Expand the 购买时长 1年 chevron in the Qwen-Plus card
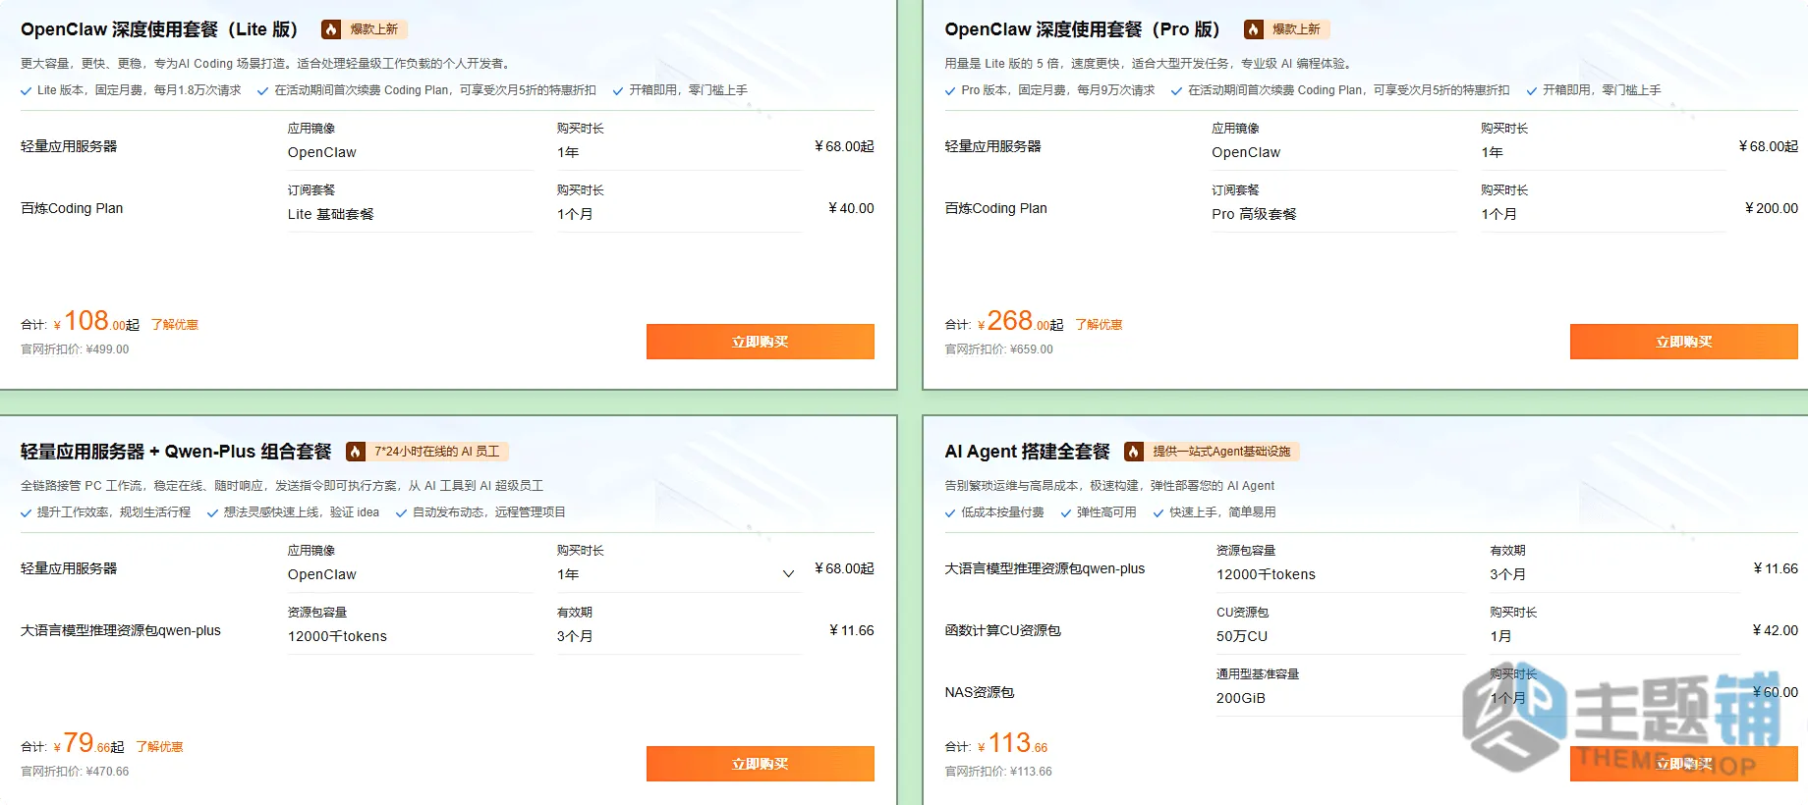The height and width of the screenshot is (805, 1808). pos(788,574)
